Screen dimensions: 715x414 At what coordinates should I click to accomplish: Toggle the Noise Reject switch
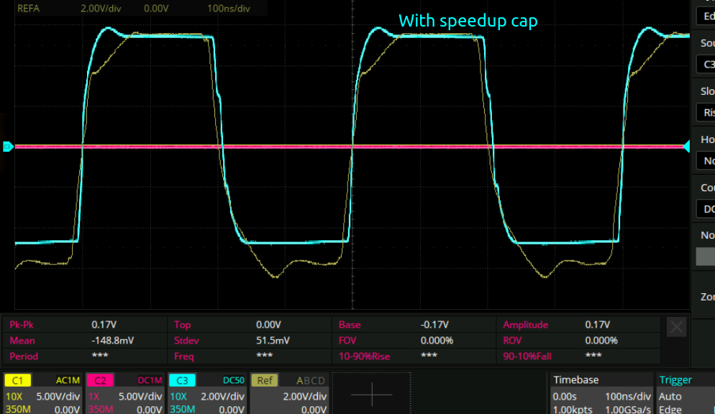[705, 257]
